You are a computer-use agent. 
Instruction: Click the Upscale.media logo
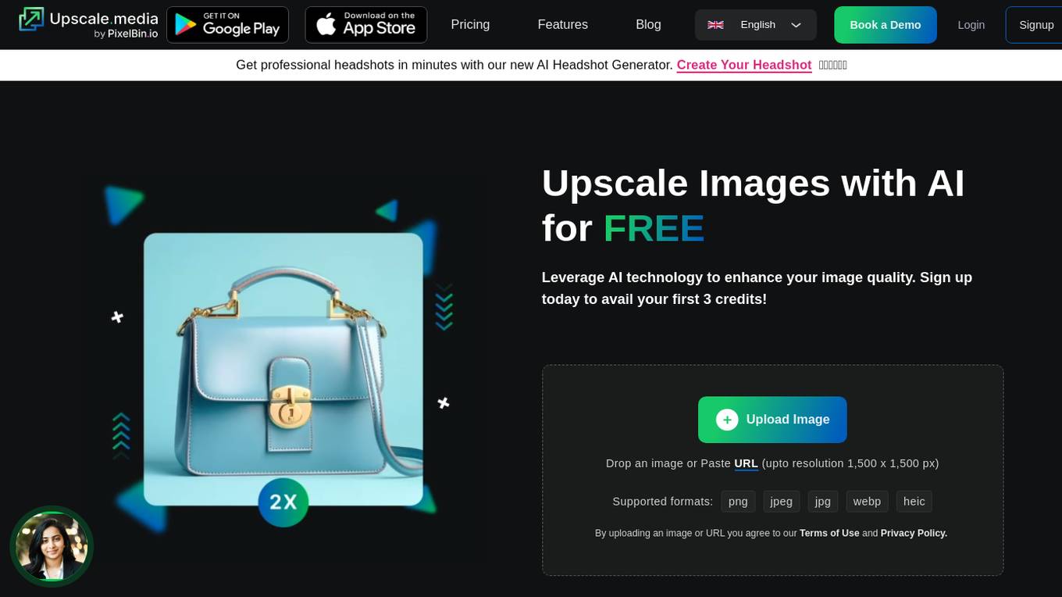click(88, 24)
